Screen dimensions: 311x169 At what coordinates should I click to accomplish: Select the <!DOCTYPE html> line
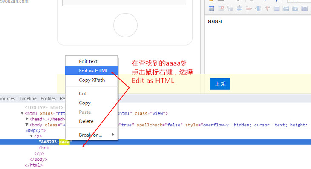(44, 108)
